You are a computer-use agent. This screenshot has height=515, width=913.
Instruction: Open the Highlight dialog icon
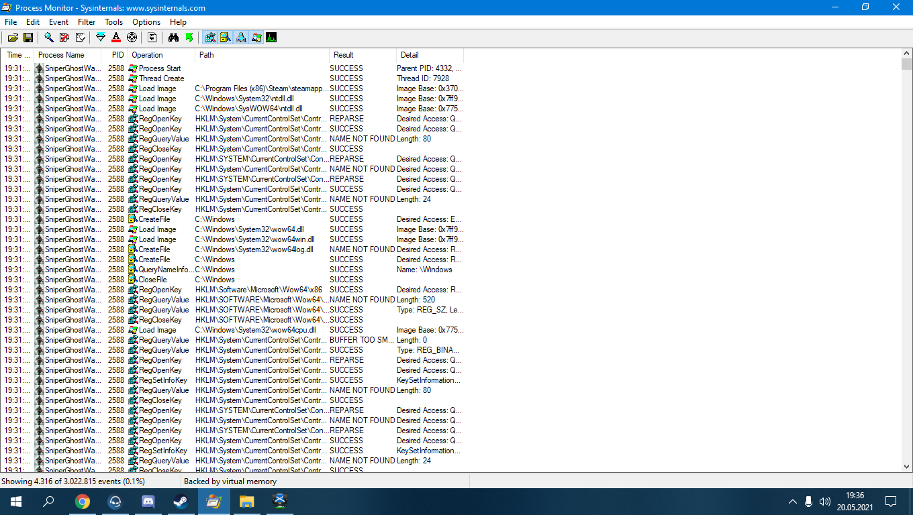[x=116, y=38]
